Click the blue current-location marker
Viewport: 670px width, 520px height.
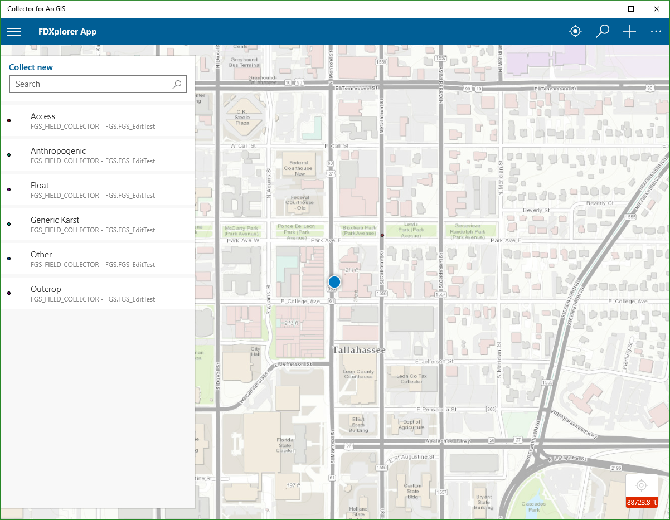(x=334, y=281)
